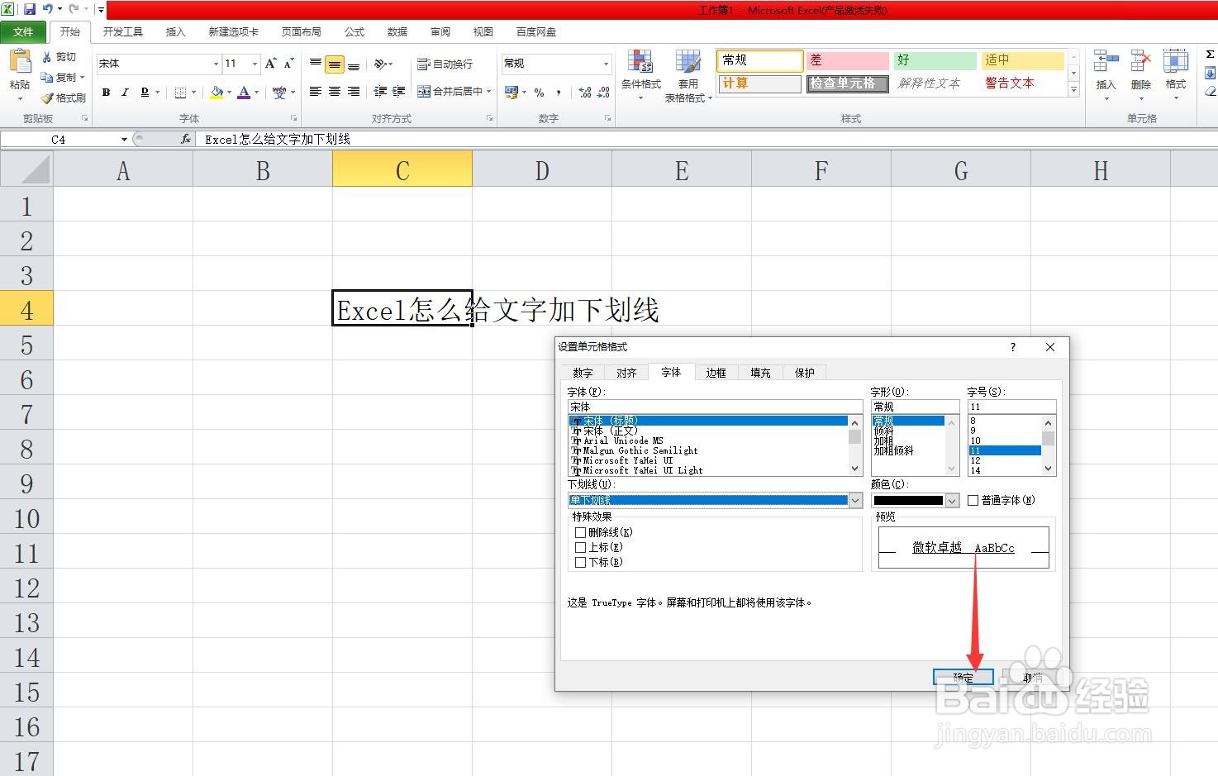Viewport: 1218px width, 776px height.
Task: Select top align icon
Action: [x=316, y=64]
